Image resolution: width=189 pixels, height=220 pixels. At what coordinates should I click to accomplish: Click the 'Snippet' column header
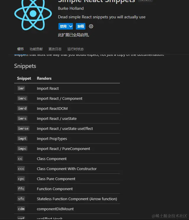pyautogui.click(x=24, y=78)
